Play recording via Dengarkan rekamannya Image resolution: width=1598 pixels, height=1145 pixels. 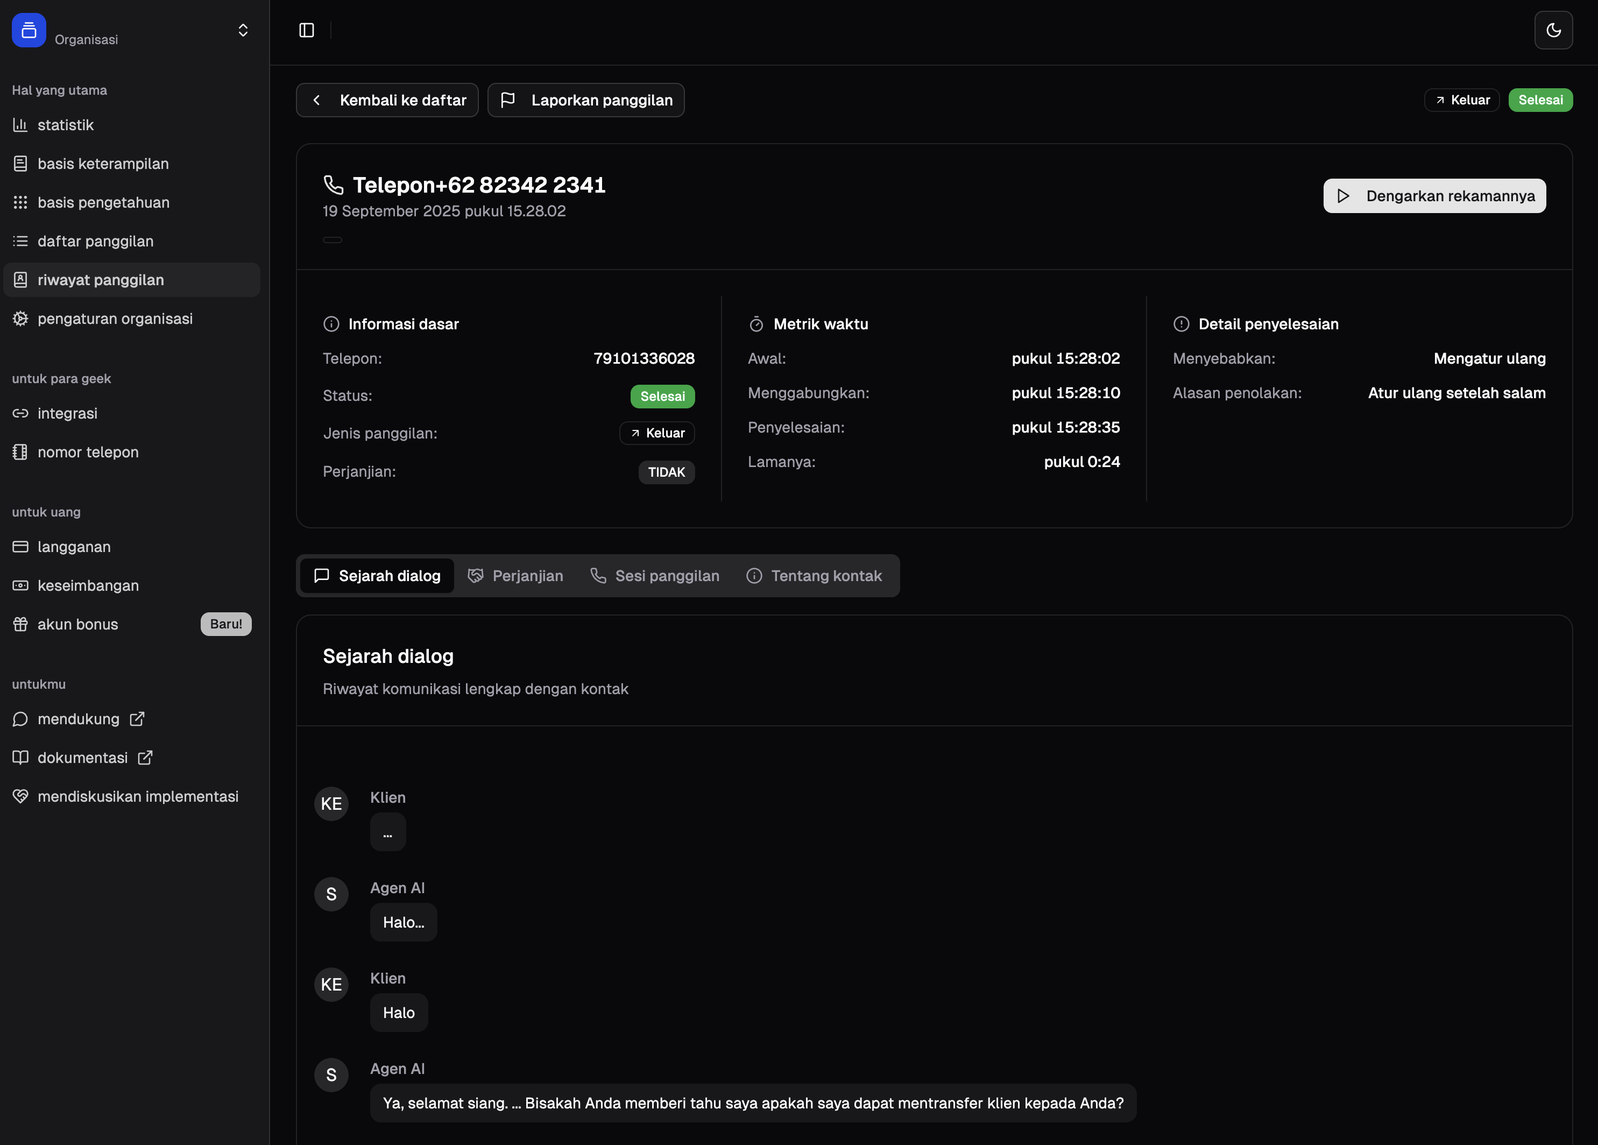(1434, 196)
